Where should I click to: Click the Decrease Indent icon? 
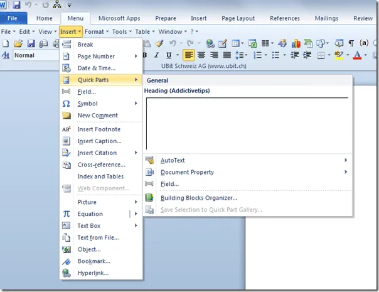coord(295,55)
